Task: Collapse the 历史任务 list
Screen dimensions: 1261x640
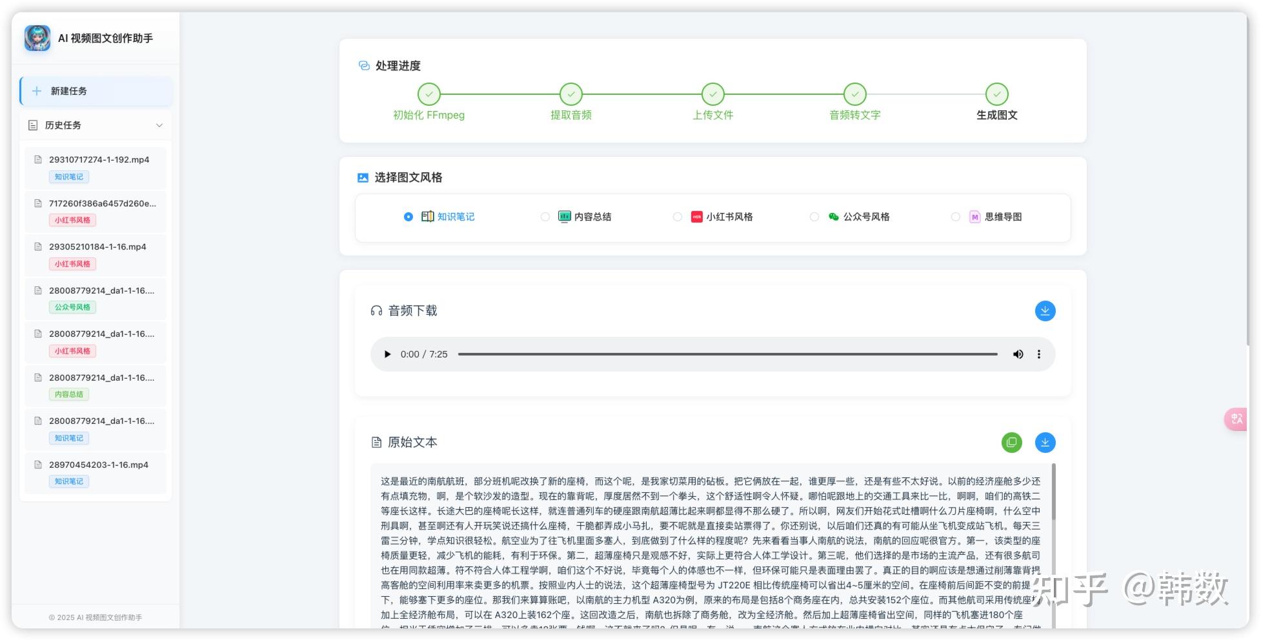Action: (x=159, y=125)
